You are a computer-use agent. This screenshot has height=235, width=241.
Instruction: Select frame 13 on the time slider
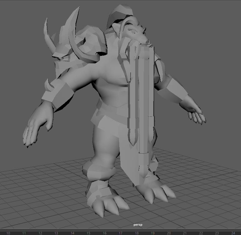click(56, 233)
